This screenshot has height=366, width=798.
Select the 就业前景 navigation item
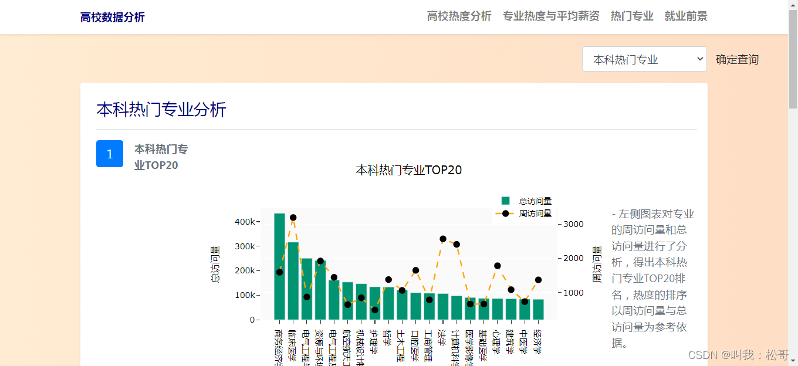686,16
